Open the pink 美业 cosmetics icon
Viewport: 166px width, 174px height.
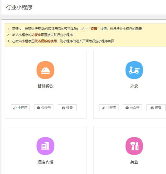pyautogui.click(x=134, y=146)
